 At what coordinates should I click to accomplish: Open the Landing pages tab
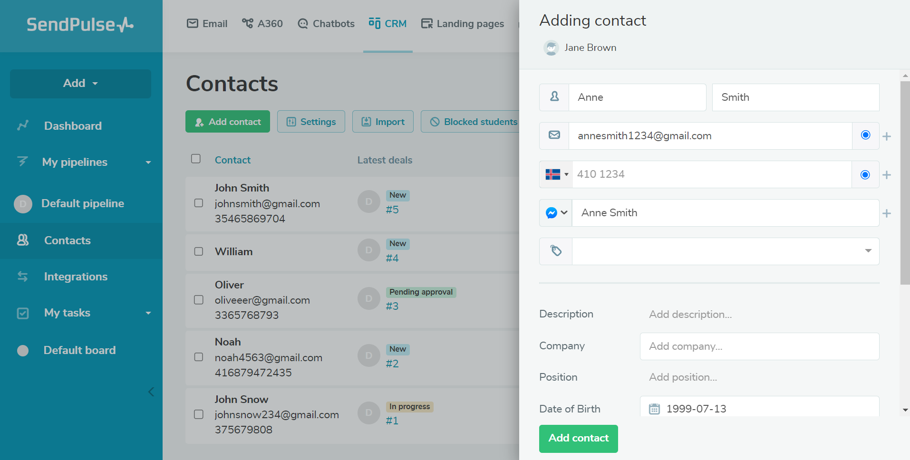(462, 23)
